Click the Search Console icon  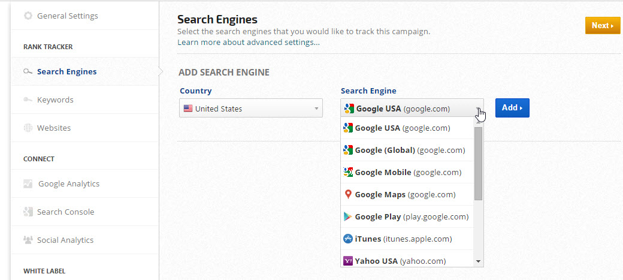point(28,212)
